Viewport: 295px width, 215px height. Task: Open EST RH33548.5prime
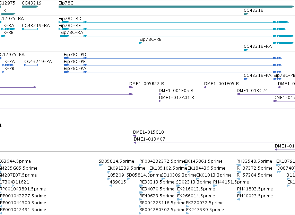254,161
